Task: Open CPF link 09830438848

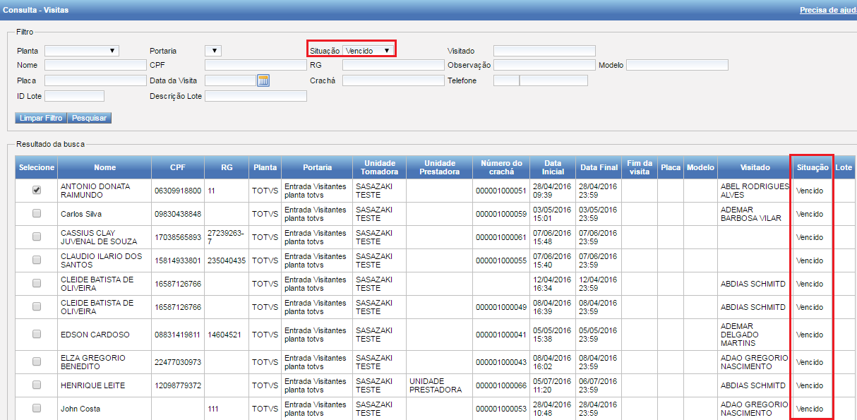Action: (178, 214)
